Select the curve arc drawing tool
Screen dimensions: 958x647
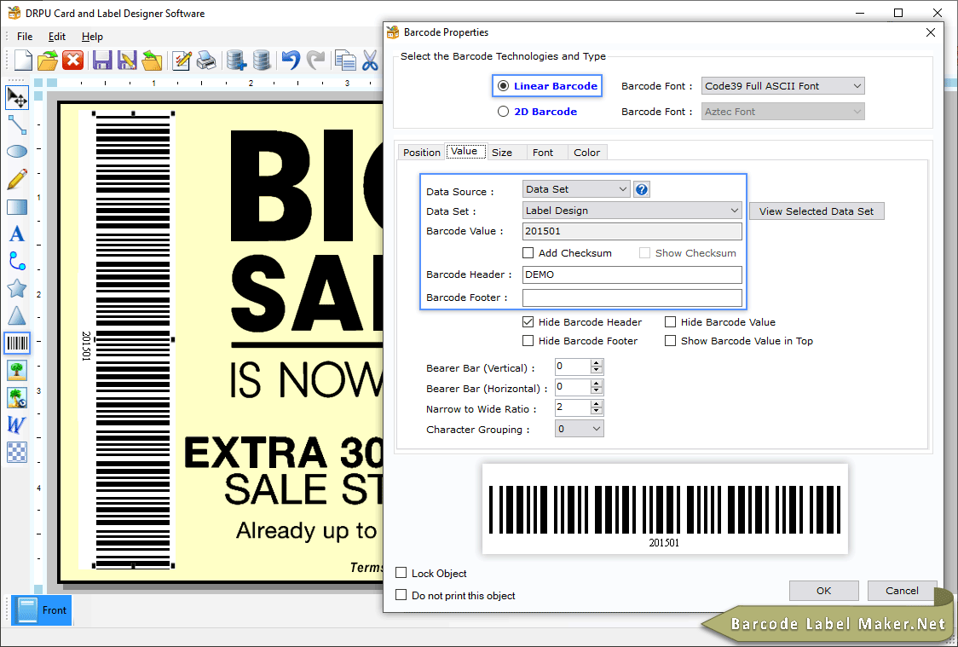(17, 261)
